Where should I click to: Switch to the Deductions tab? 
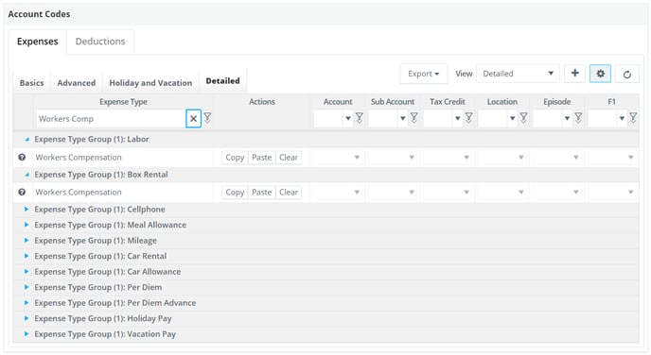100,42
